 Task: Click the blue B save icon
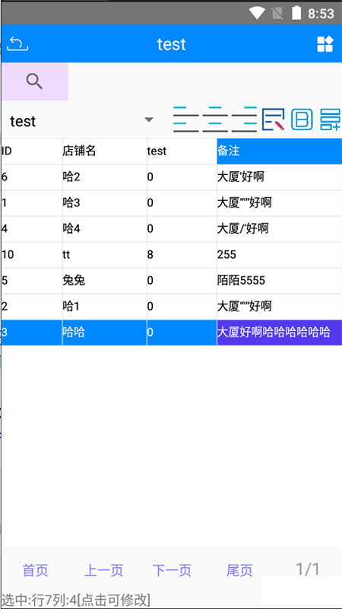click(x=302, y=119)
